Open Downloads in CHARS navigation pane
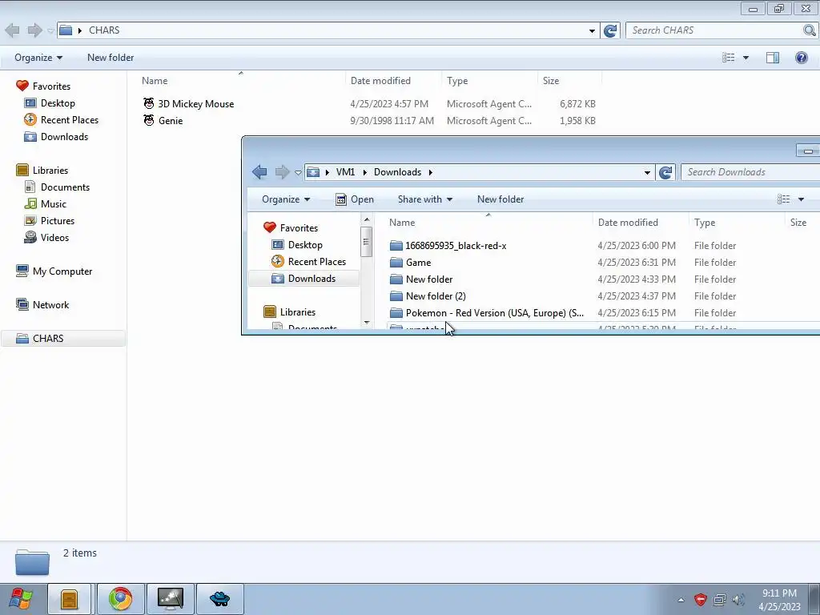Image resolution: width=820 pixels, height=615 pixels. click(64, 136)
